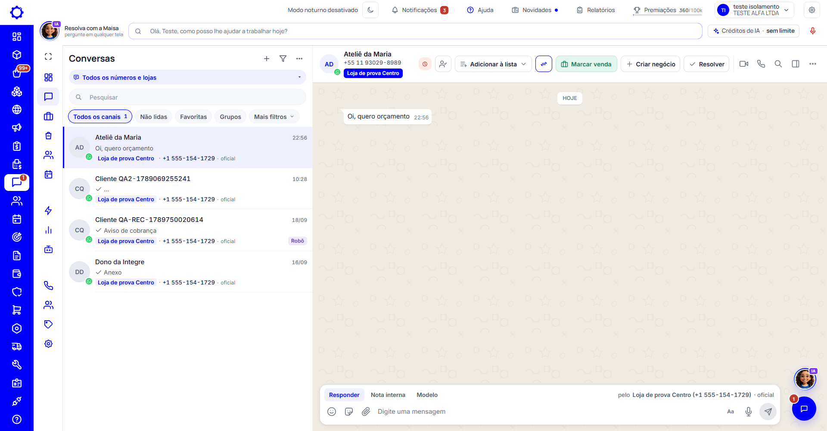Image resolution: width=827 pixels, height=431 pixels.
Task: Click the transfer conversation arrows button
Action: pos(544,64)
